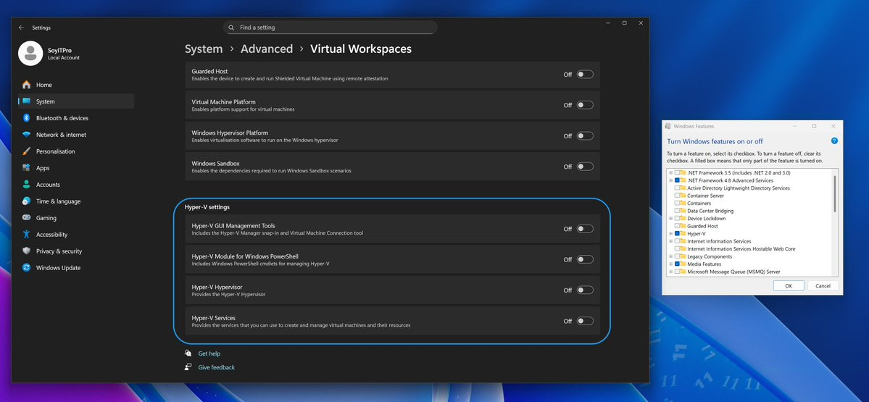
Task: Open the Network & internet settings page
Action: point(76,135)
